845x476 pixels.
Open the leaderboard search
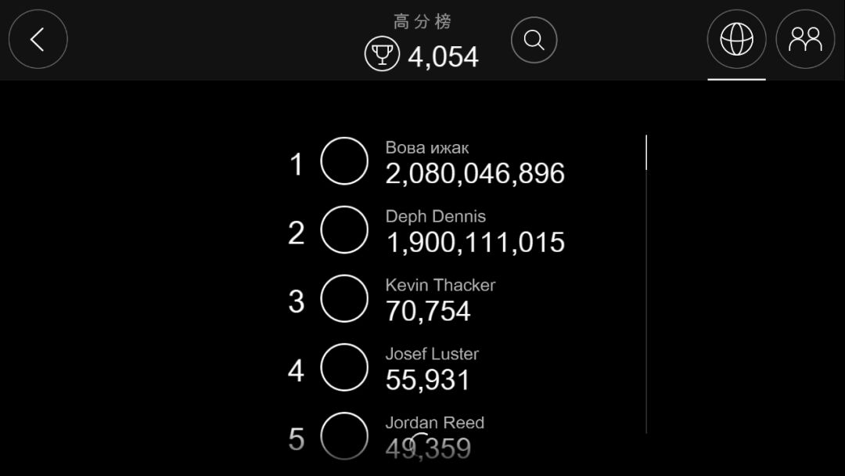tap(534, 40)
